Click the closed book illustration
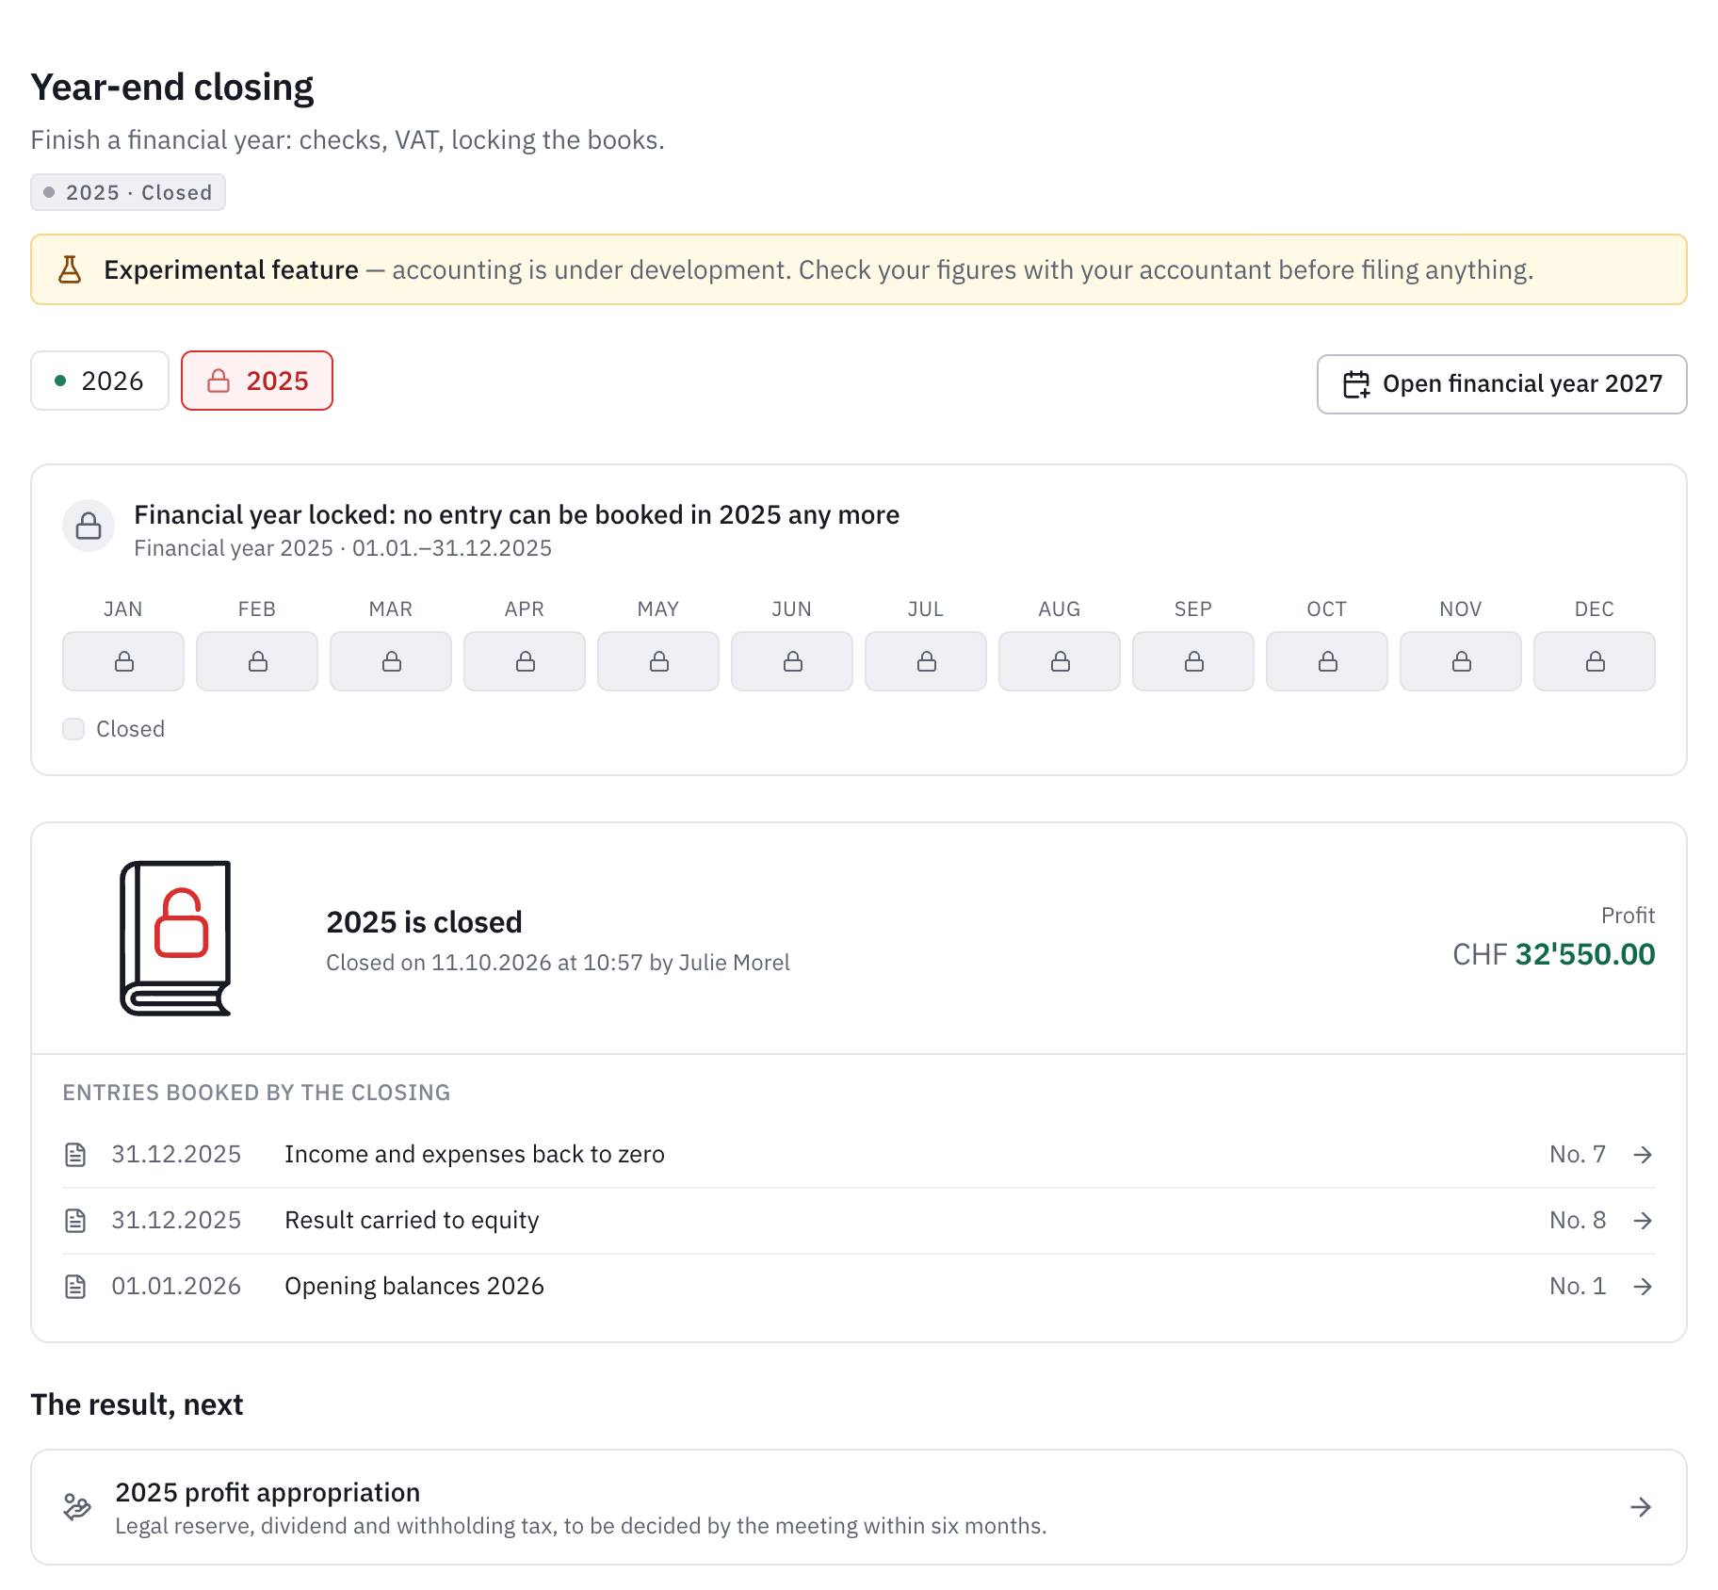This screenshot has width=1718, height=1590. (x=176, y=938)
